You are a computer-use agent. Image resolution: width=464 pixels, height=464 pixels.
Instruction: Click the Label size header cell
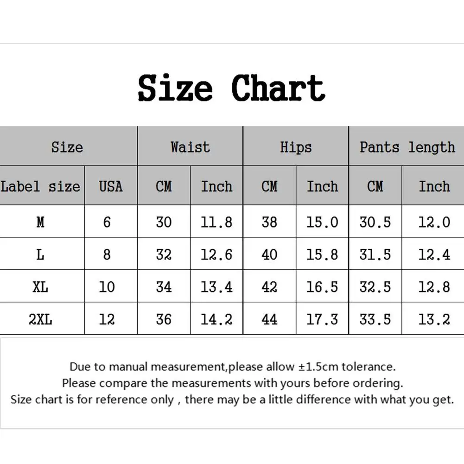pos(41,186)
